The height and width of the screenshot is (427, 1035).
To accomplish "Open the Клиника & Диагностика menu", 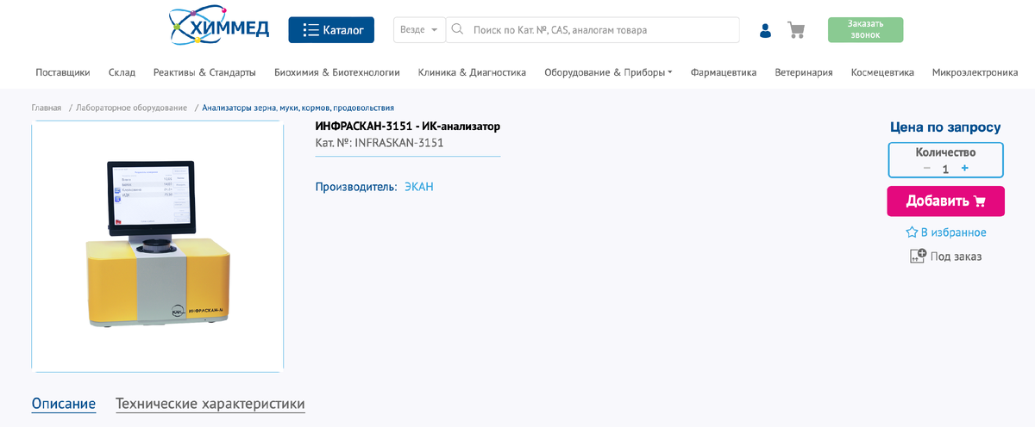I will click(x=472, y=72).
